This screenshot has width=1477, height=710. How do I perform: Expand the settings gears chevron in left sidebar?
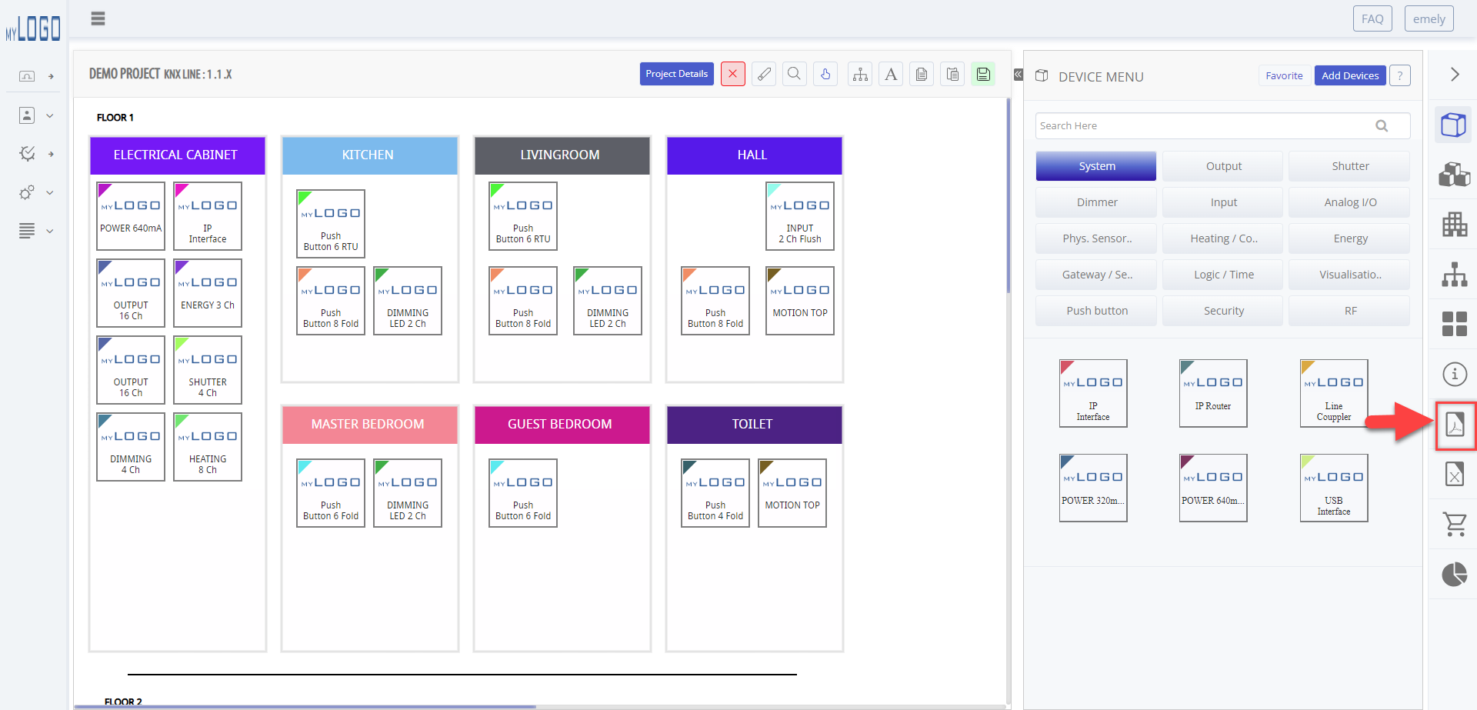(x=49, y=192)
